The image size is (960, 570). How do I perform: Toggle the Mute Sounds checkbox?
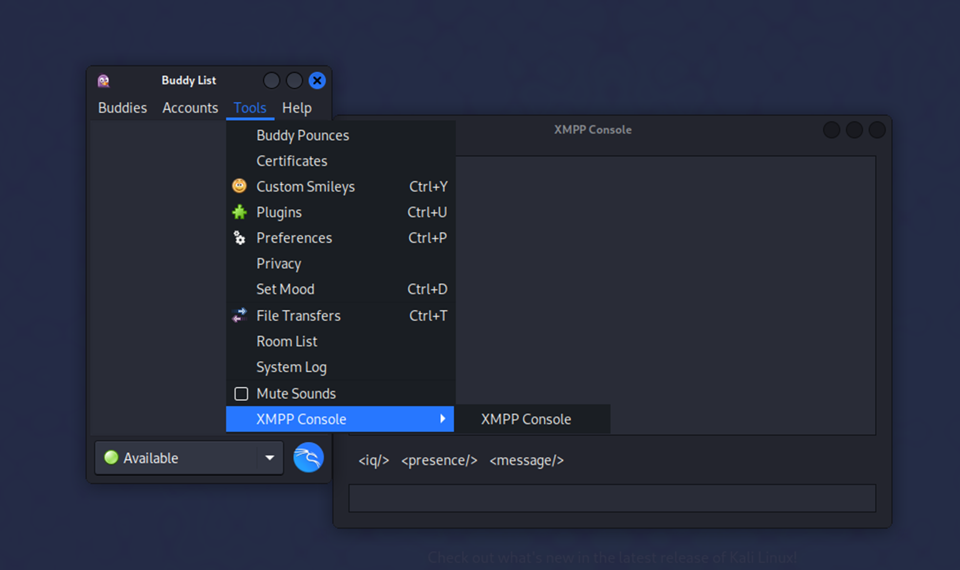(x=242, y=394)
